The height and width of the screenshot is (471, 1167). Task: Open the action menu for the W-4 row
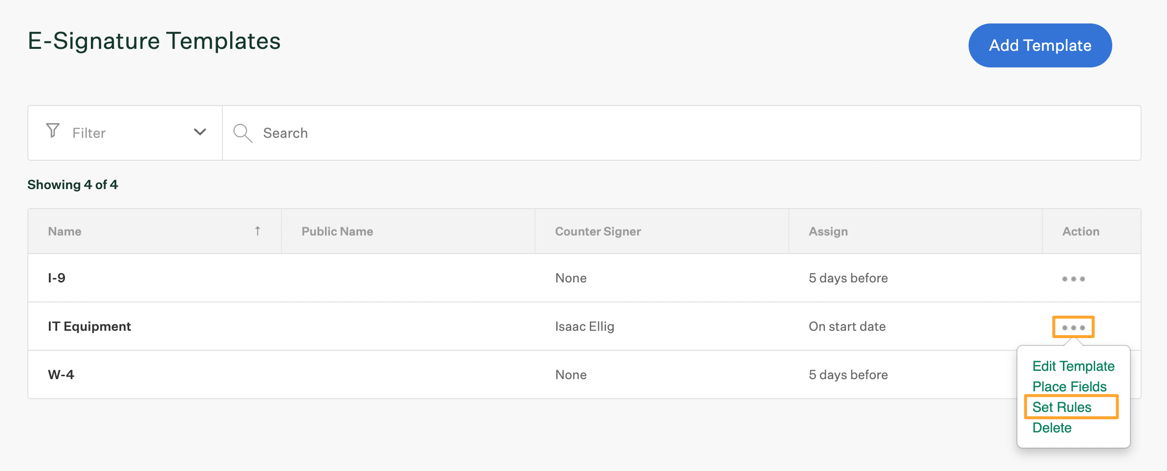[x=1073, y=374]
